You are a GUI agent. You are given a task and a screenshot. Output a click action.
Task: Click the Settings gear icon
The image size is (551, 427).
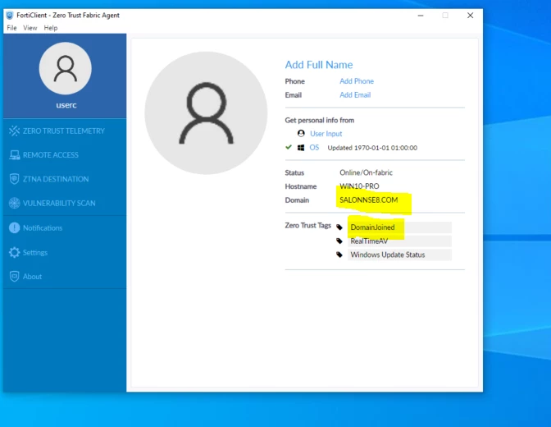[x=15, y=252]
